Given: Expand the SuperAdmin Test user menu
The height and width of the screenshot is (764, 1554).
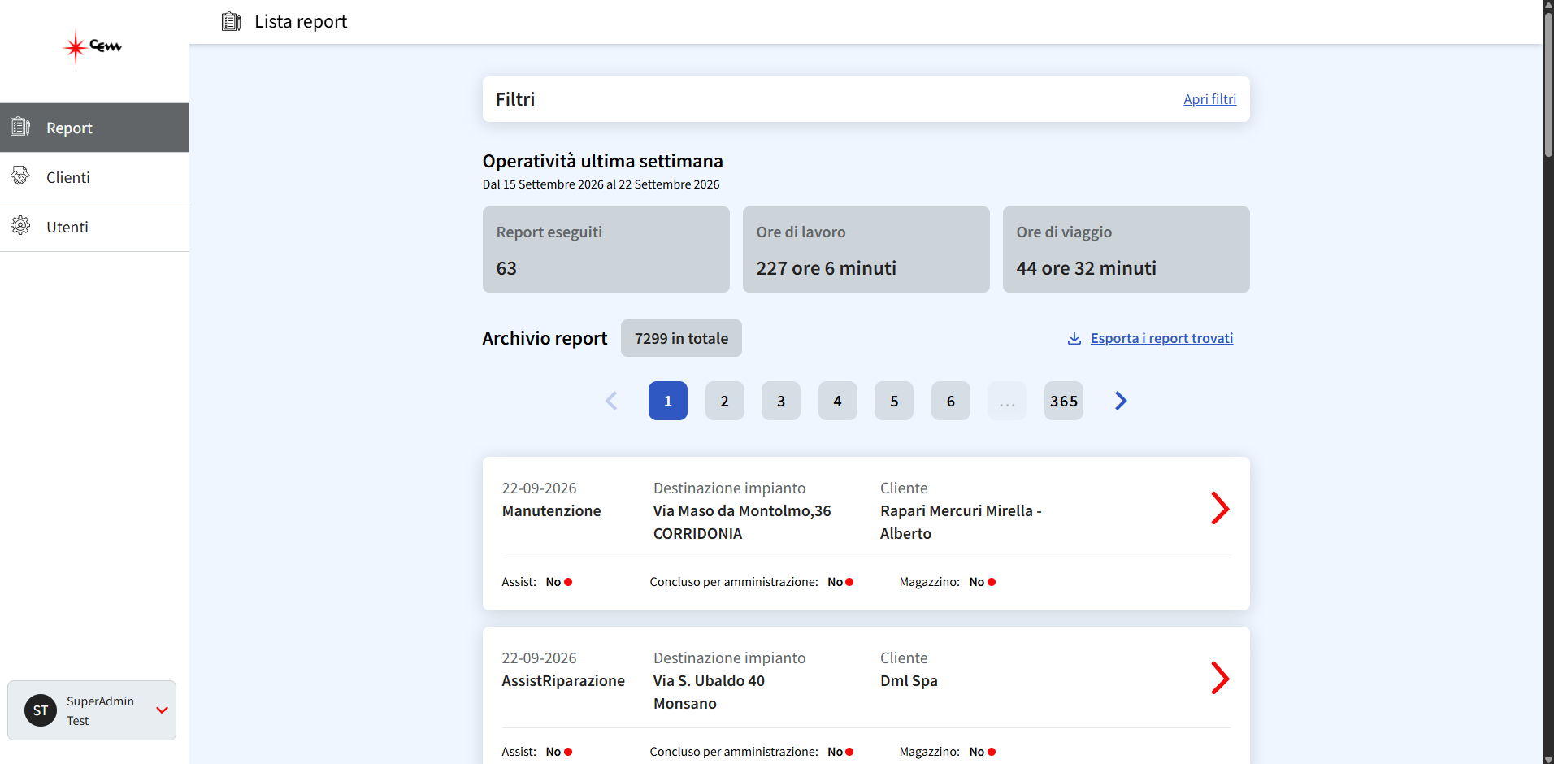Looking at the screenshot, I should [162, 710].
